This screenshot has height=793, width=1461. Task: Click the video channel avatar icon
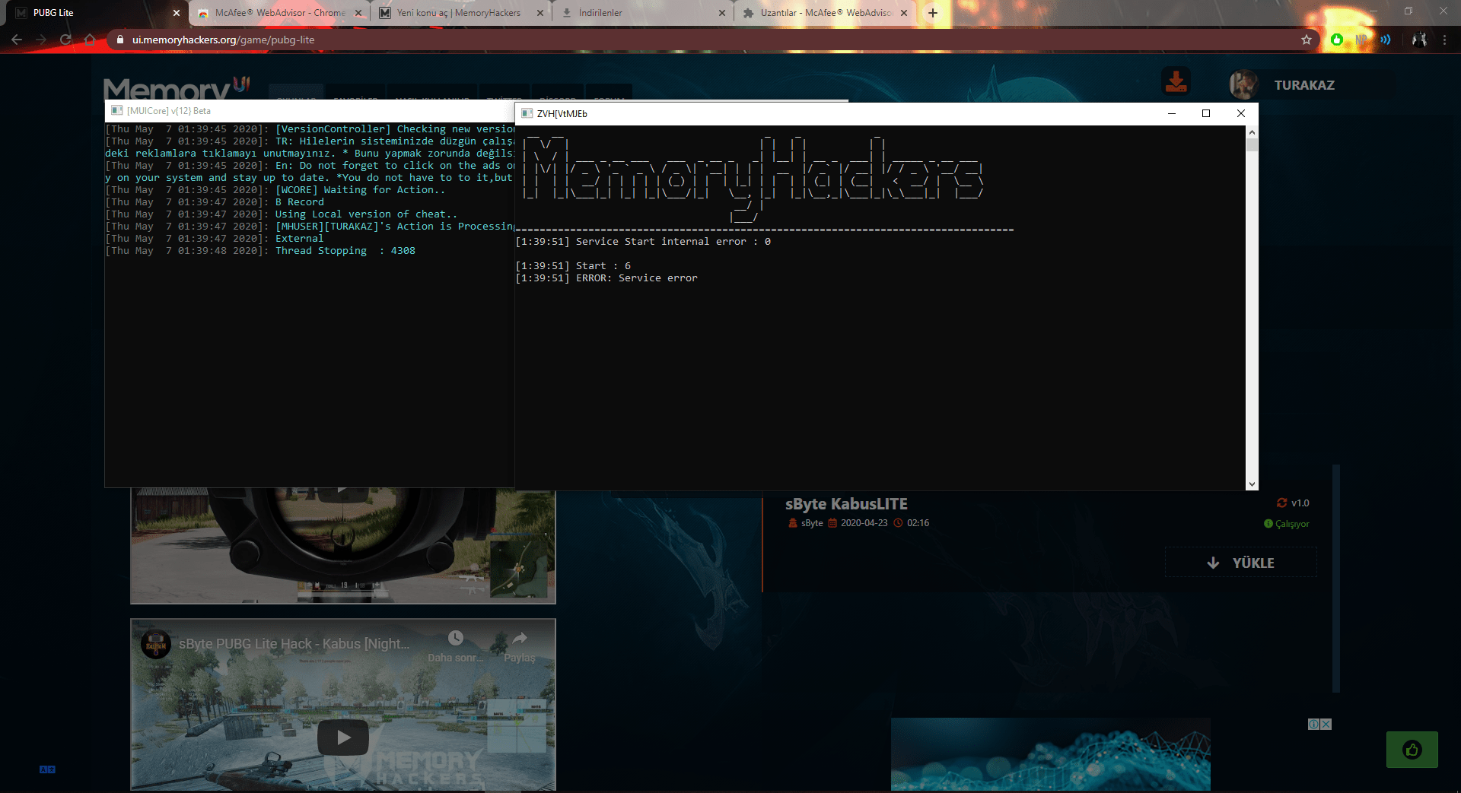(156, 644)
